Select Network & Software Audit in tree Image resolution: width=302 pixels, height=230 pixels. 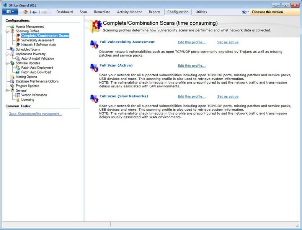click(39, 45)
